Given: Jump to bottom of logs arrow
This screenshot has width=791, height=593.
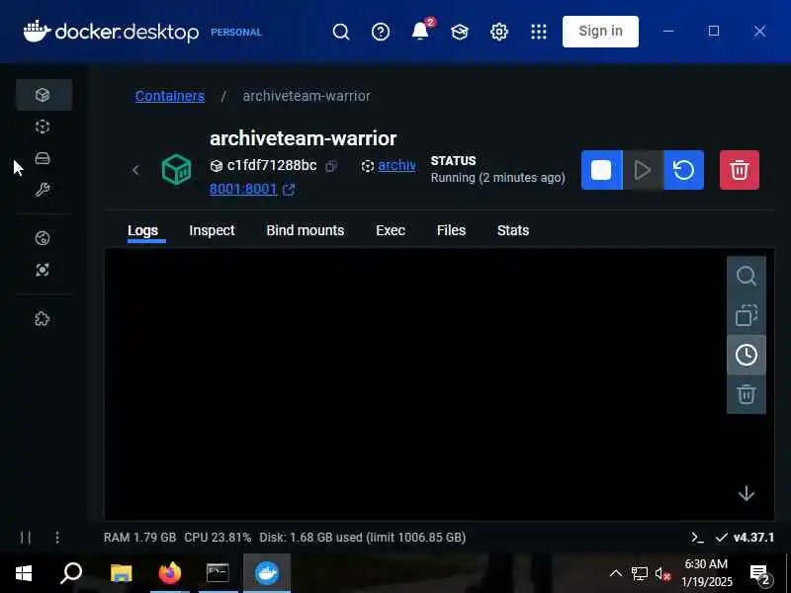Looking at the screenshot, I should [747, 493].
